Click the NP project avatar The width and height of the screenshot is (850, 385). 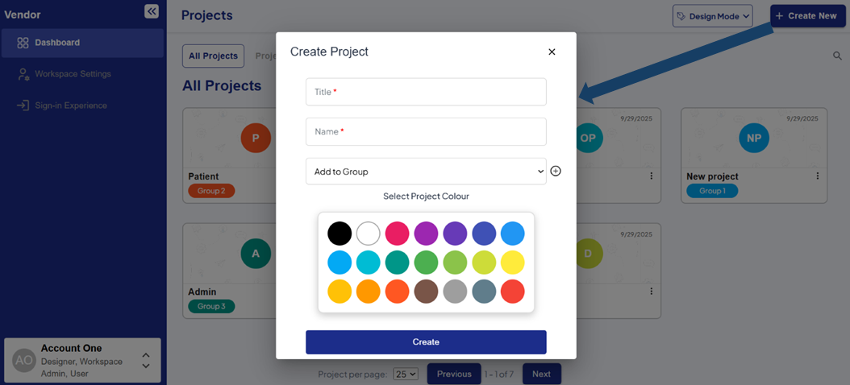pos(754,138)
